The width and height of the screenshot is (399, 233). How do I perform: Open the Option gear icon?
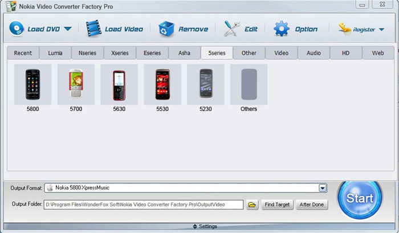coord(282,28)
